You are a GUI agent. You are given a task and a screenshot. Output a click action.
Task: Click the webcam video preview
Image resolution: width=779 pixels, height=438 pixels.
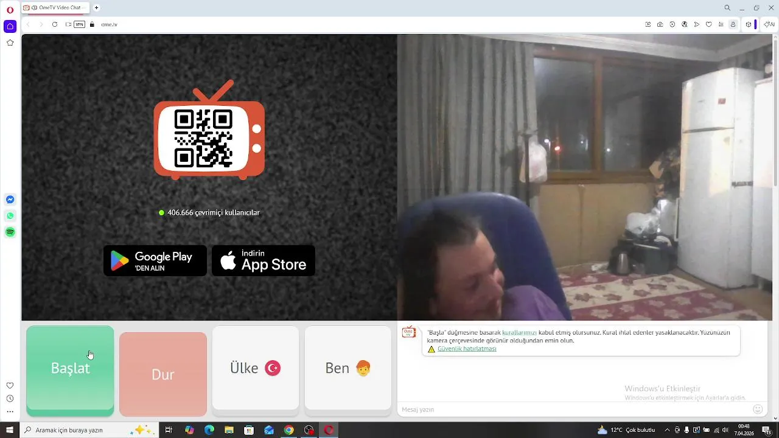[x=584, y=177]
